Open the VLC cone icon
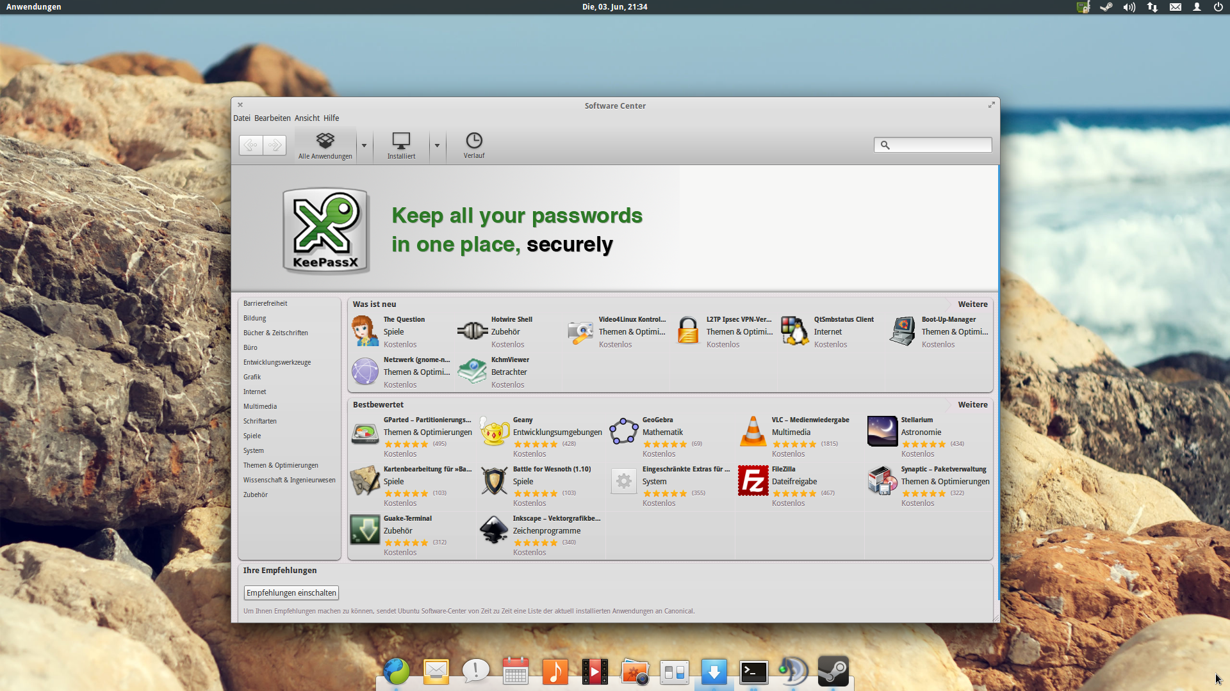 coord(753,431)
